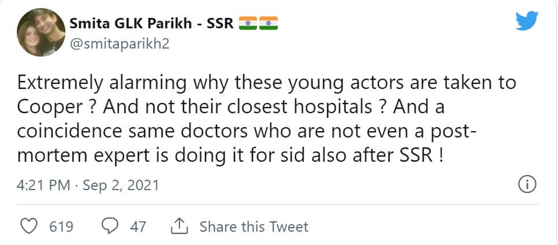The width and height of the screenshot is (558, 245).
Task: Click the Share this Tweet label
Action: point(254,227)
